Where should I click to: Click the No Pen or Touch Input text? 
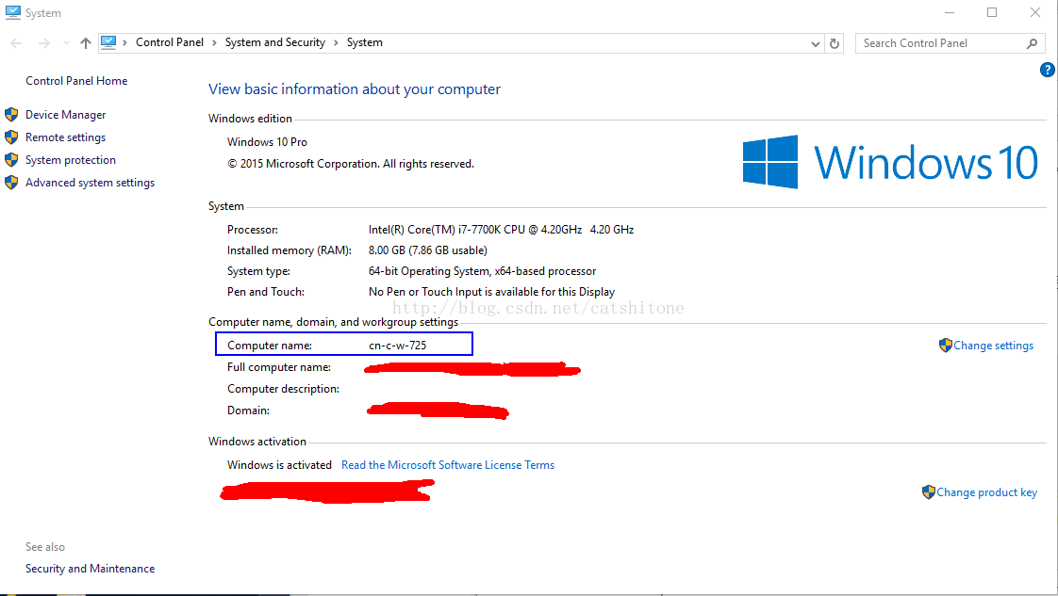(491, 292)
